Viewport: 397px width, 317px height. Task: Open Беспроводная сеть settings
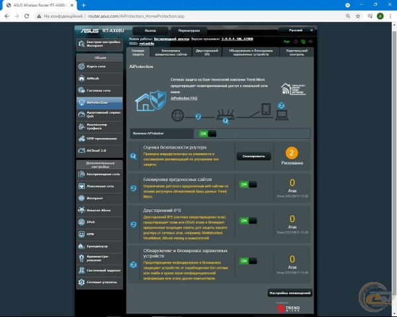pos(99,174)
